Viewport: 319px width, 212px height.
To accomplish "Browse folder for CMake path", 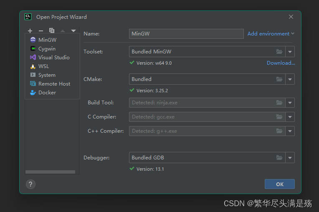I will [x=279, y=79].
